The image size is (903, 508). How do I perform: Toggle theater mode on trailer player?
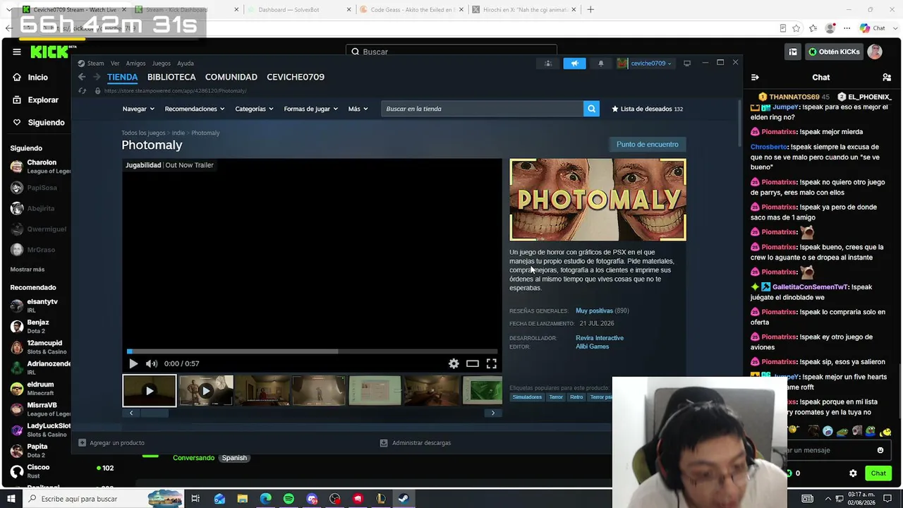pyautogui.click(x=473, y=363)
